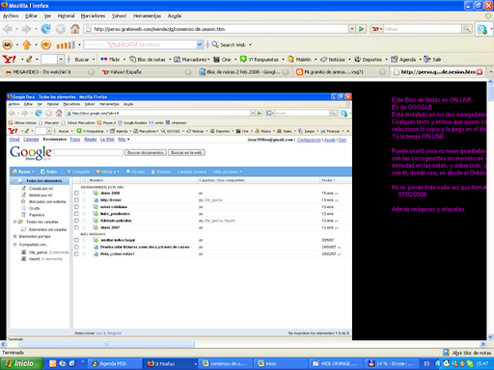Open the 14 % - Enviar taskbar item
The height and width of the screenshot is (370, 494).
point(392,363)
